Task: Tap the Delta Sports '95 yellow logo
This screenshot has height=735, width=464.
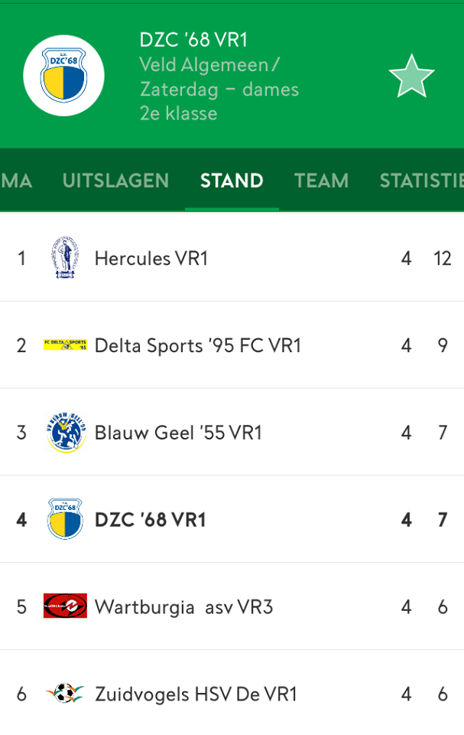Action: point(65,345)
